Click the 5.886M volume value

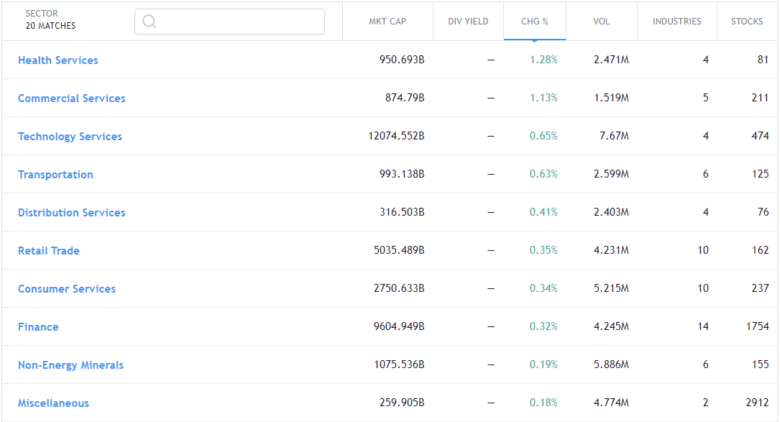[611, 364]
